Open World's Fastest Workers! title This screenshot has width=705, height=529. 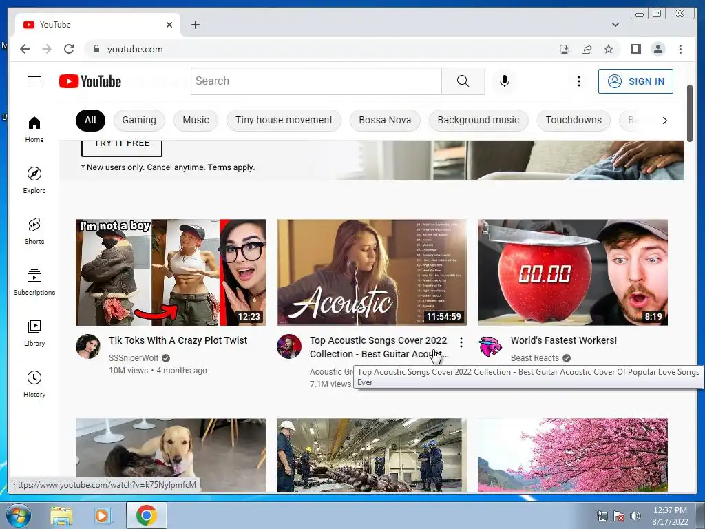pos(564,340)
